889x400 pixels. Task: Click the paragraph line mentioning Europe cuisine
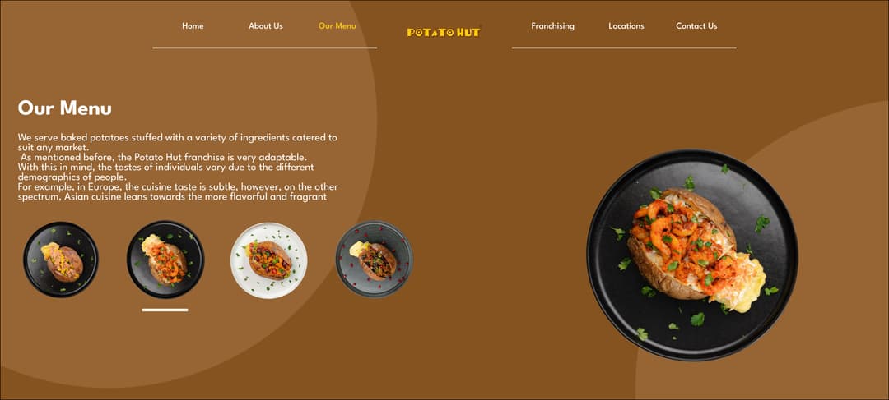click(178, 186)
